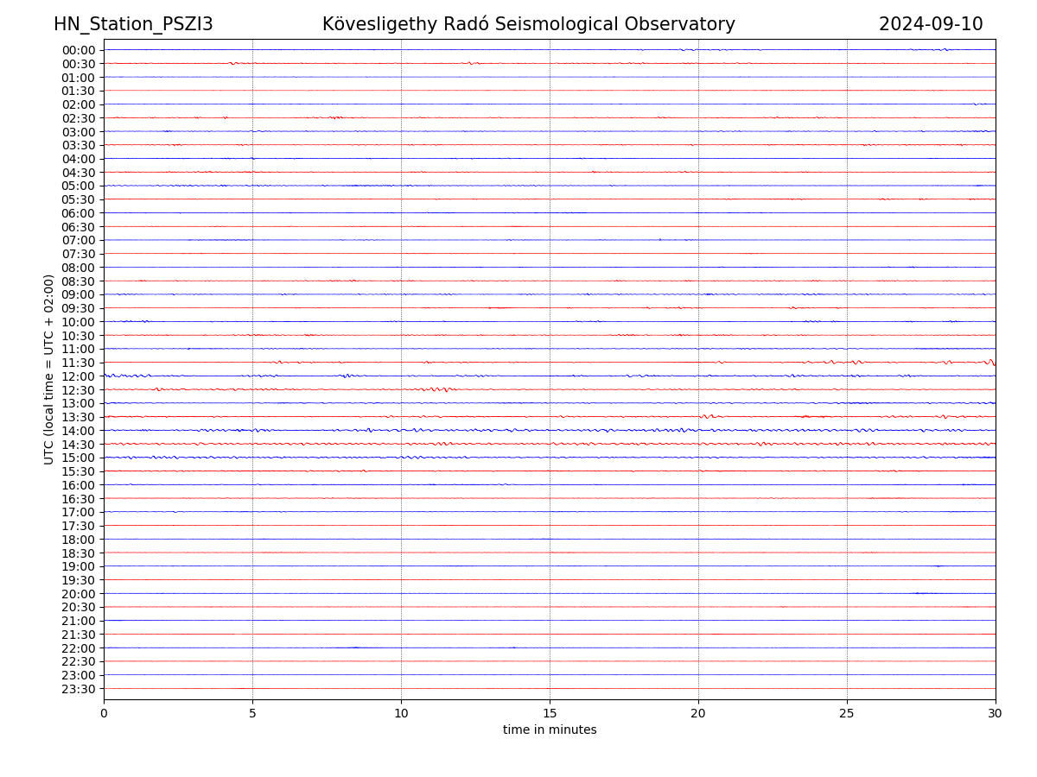Click the HN_Station_PSZI3 station title
Image resolution: width=1037 pixels, height=777 pixels.
point(133,24)
